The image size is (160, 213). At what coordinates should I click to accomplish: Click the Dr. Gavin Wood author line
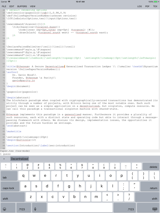(x=24, y=75)
